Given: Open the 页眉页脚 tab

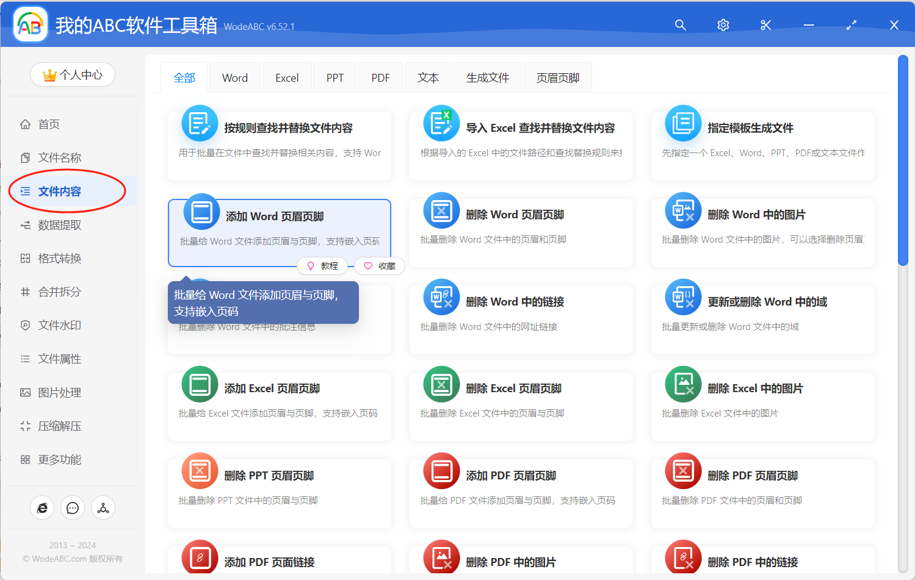Looking at the screenshot, I should [557, 77].
